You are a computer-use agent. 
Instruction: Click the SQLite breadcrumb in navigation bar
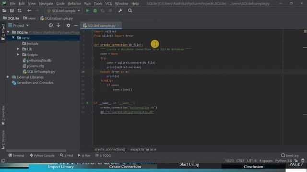pos(11,18)
